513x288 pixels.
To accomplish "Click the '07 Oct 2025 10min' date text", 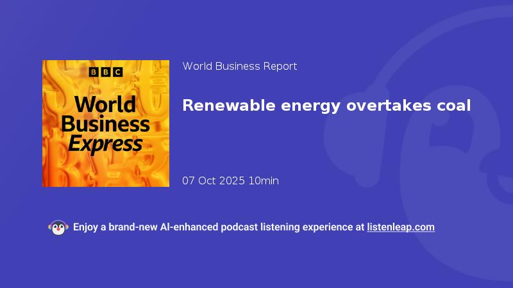I will [x=230, y=180].
